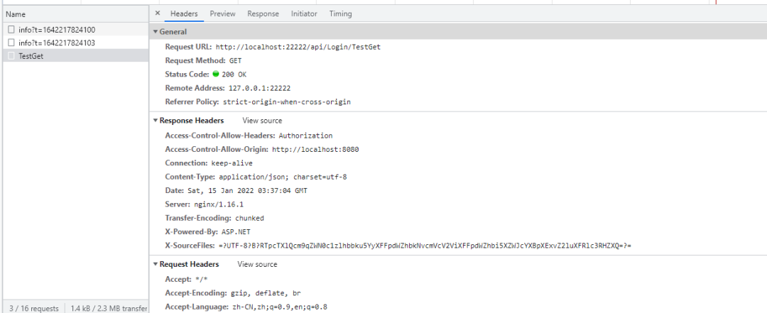Open the Initiator tab
Screen dimensions: 767x313
304,13
